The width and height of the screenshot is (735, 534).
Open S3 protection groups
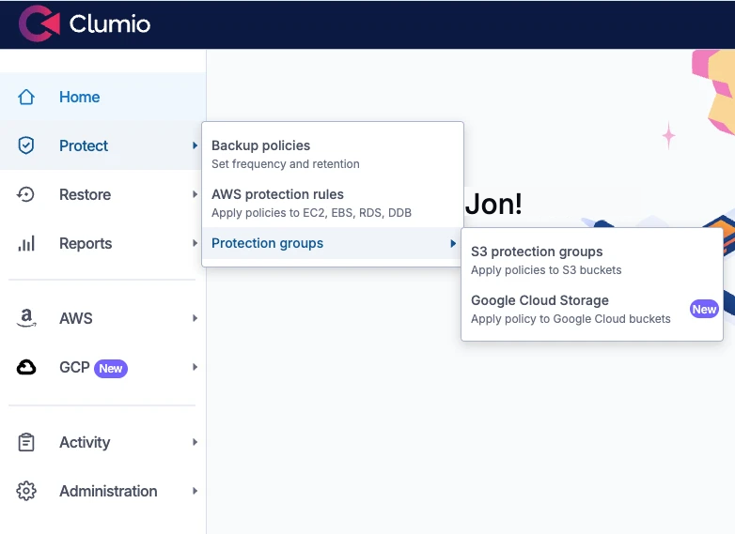pos(592,261)
